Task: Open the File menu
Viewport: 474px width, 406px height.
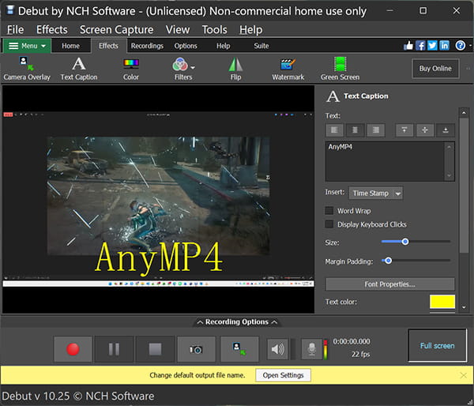Action: click(16, 30)
